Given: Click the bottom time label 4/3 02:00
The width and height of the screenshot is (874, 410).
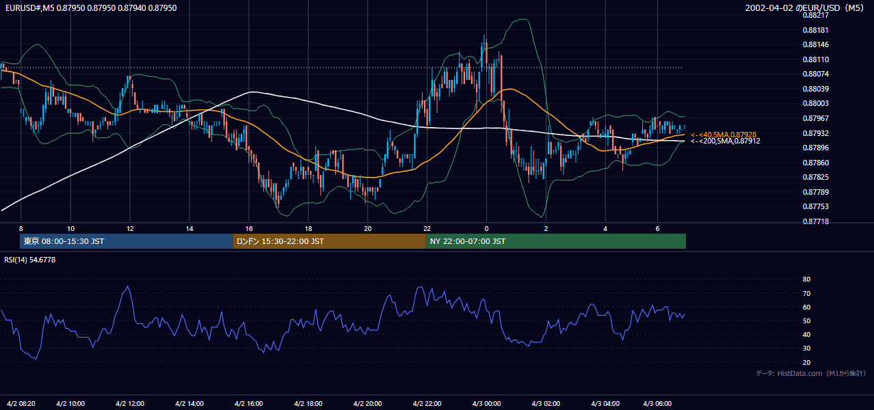Looking at the screenshot, I should tap(546, 403).
